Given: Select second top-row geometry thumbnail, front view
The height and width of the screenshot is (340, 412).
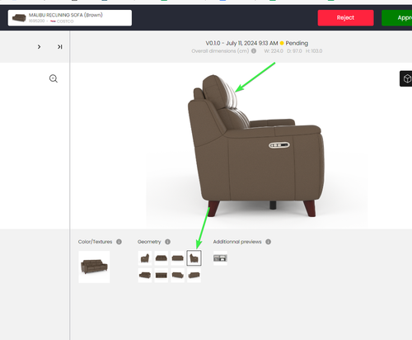Looking at the screenshot, I should click(x=162, y=258).
